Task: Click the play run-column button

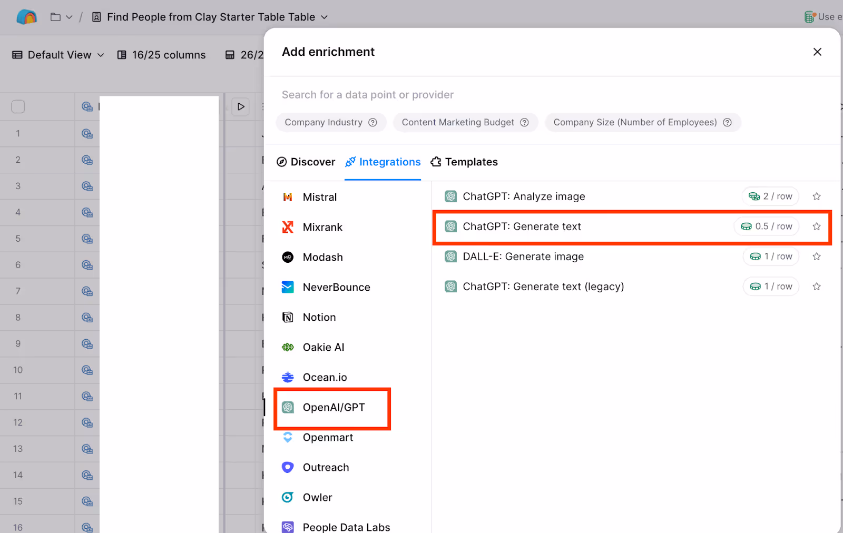Action: pos(241,106)
